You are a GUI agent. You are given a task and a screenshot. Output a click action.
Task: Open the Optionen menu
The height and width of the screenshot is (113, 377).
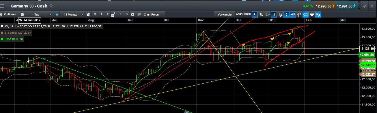pos(10,14)
